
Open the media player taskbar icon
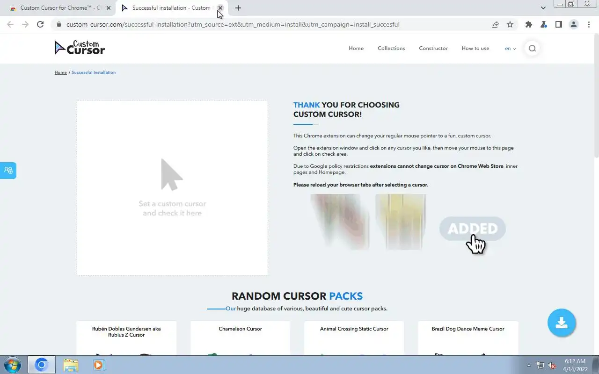(x=99, y=365)
